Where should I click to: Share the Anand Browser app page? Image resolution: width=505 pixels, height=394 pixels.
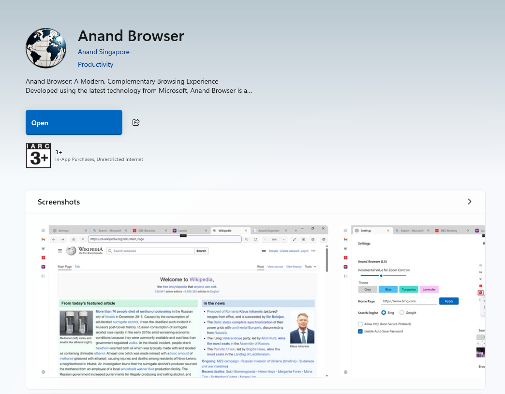click(136, 122)
